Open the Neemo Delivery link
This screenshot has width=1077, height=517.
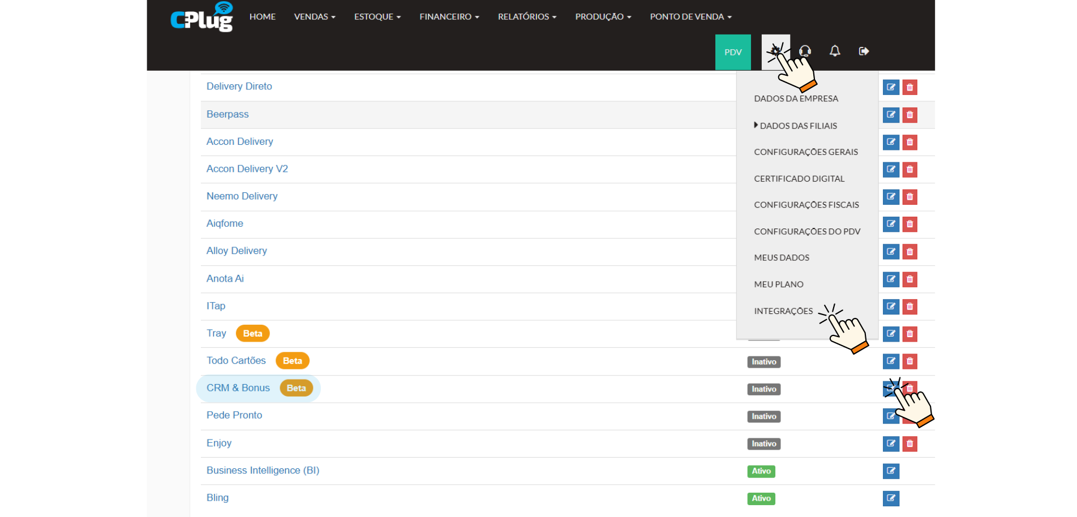coord(242,196)
